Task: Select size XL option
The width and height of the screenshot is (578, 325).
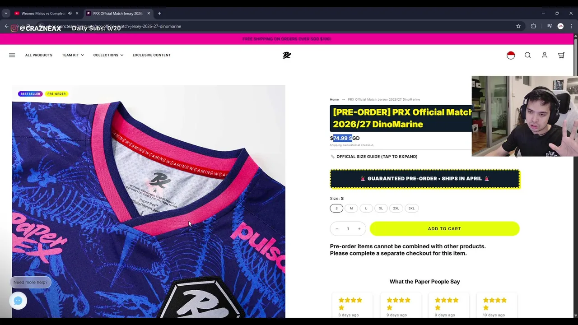Action: [381, 208]
